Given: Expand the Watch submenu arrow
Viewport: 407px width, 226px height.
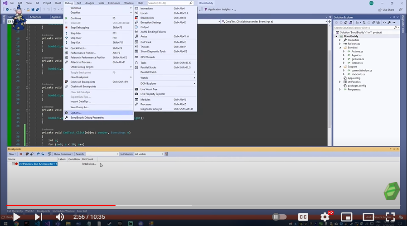Looking at the screenshot, I should click(x=194, y=78).
